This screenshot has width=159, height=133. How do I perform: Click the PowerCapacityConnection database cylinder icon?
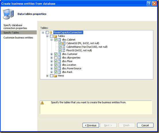tap(51, 32)
